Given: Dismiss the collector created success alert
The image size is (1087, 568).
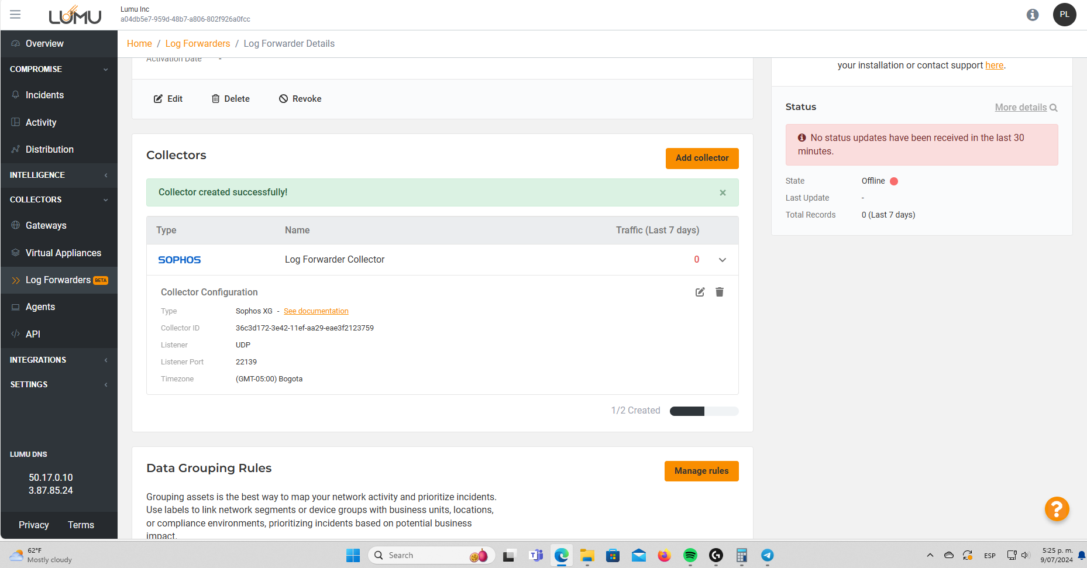Looking at the screenshot, I should pyautogui.click(x=723, y=192).
